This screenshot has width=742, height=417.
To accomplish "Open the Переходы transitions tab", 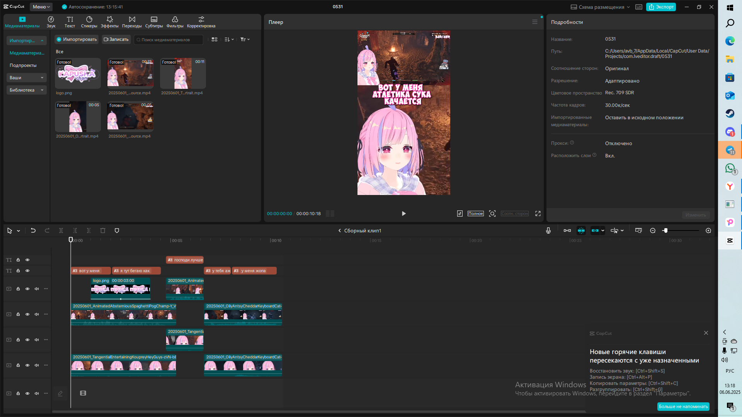I will pos(132,22).
